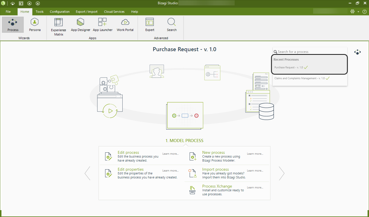
Task: Click the window layout icon in title bar
Action: tap(21, 3)
